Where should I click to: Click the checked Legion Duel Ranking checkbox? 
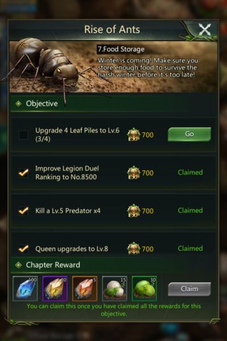pyautogui.click(x=23, y=173)
